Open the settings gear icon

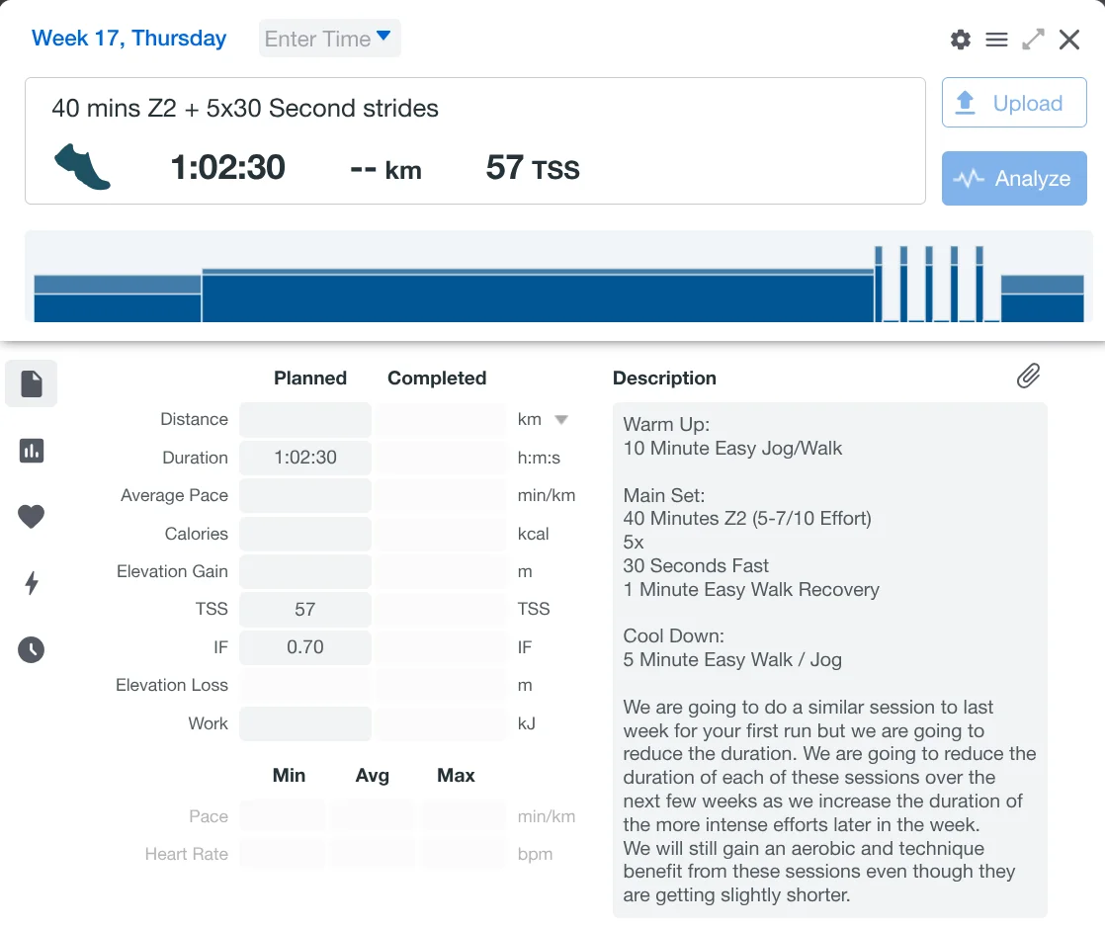[960, 40]
